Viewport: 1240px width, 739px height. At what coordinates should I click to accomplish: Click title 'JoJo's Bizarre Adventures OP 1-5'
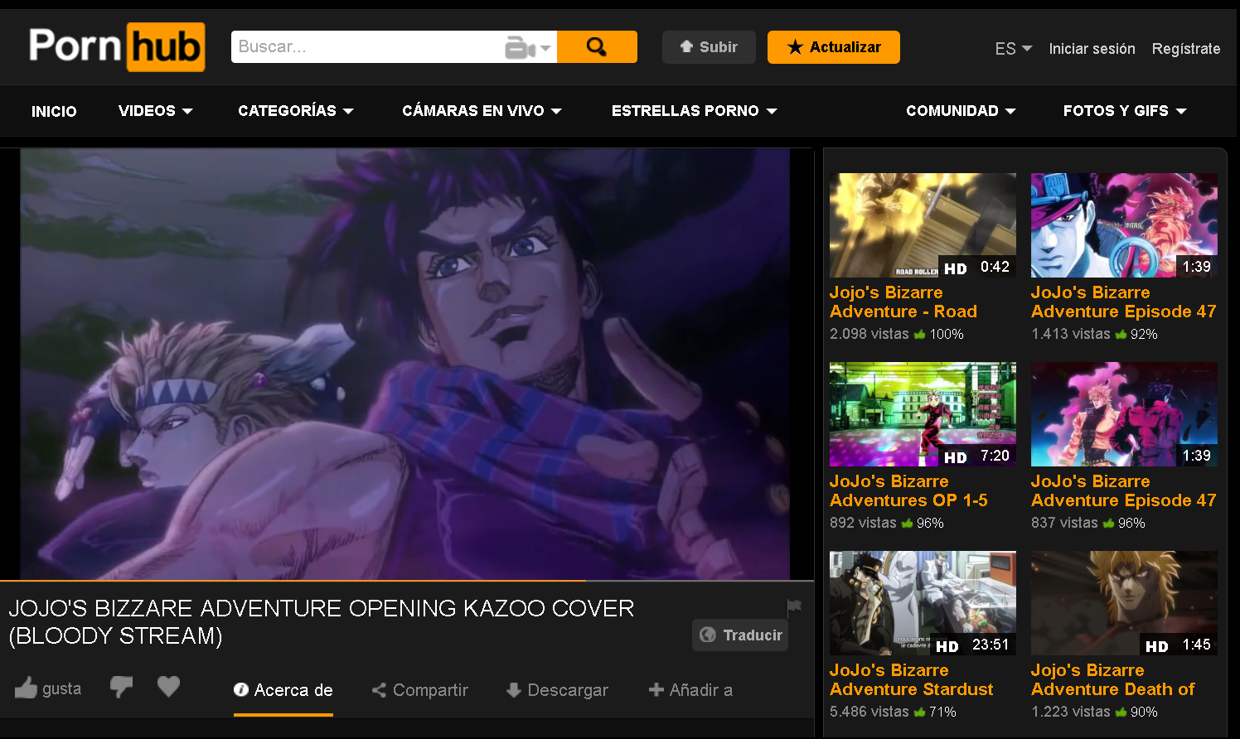point(908,491)
